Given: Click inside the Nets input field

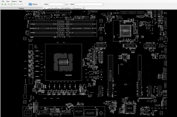Looking at the screenshot, I should click(88, 4).
